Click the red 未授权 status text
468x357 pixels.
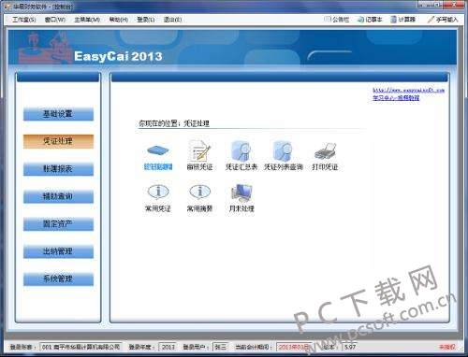[447, 347]
